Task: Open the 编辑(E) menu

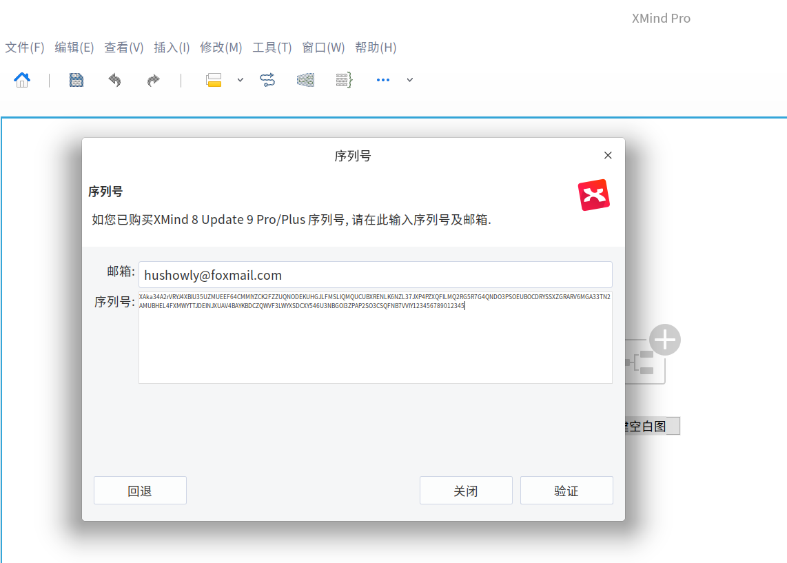Action: 74,48
